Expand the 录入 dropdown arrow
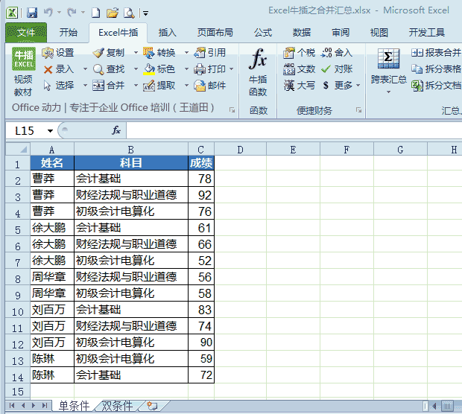This screenshot has width=462, height=414. click(x=85, y=69)
